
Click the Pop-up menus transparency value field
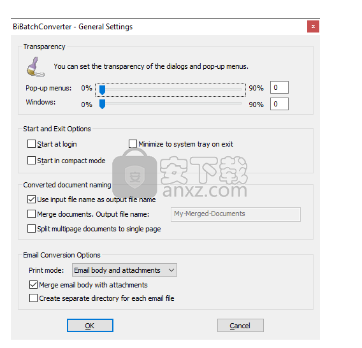[x=279, y=87]
